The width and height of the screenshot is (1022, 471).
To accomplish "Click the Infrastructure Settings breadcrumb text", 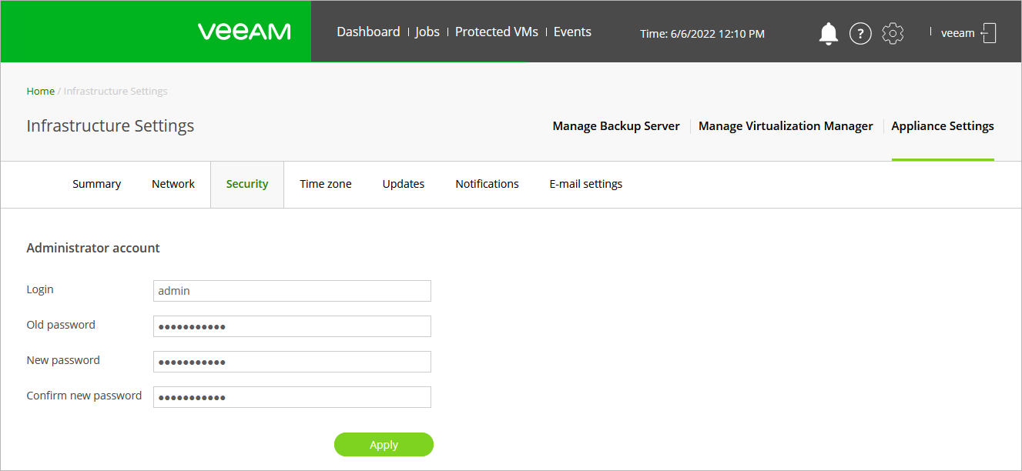I will pos(116,91).
